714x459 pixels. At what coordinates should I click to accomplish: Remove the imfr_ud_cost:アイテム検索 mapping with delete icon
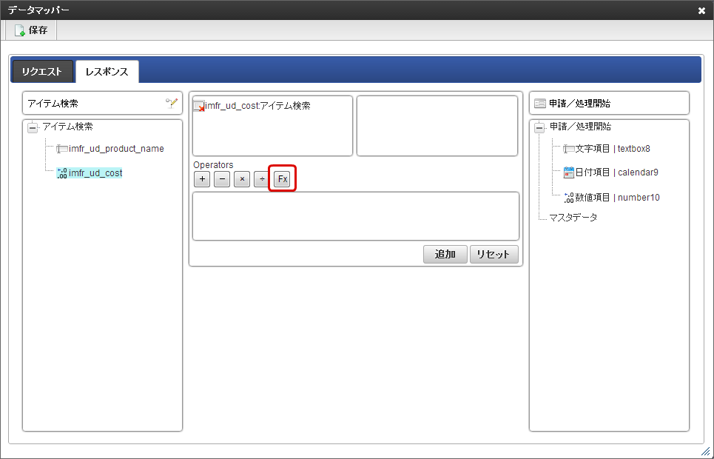(199, 107)
